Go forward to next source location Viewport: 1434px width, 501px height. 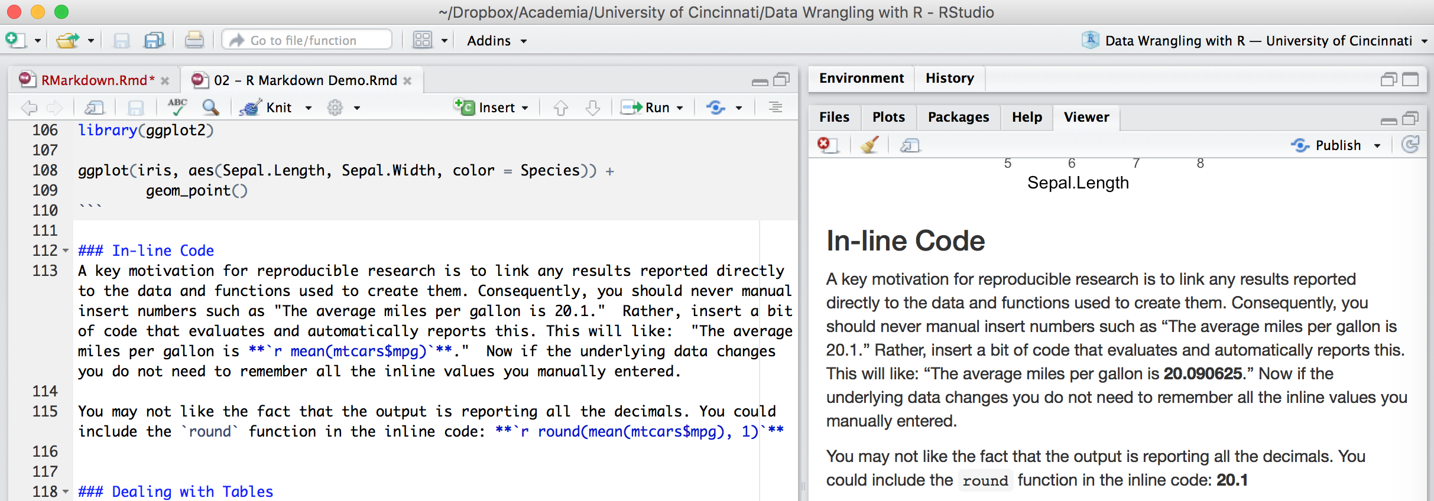54,108
